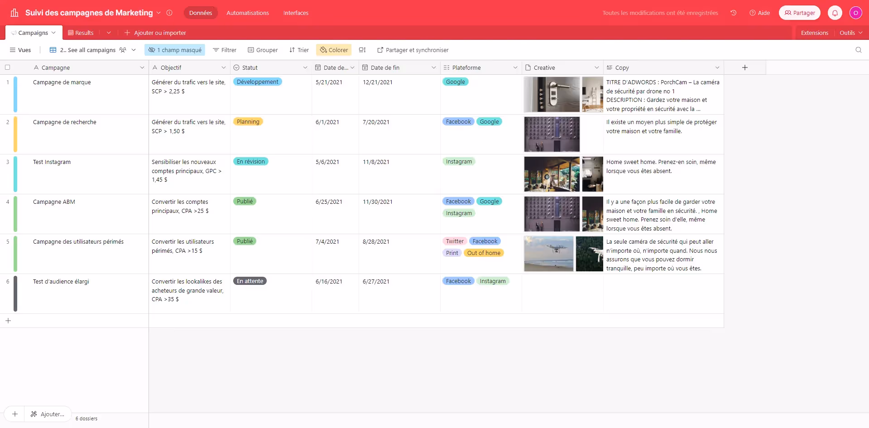Expand the Statut column dropdown arrow
Screen dimensions: 869x428
[305, 67]
